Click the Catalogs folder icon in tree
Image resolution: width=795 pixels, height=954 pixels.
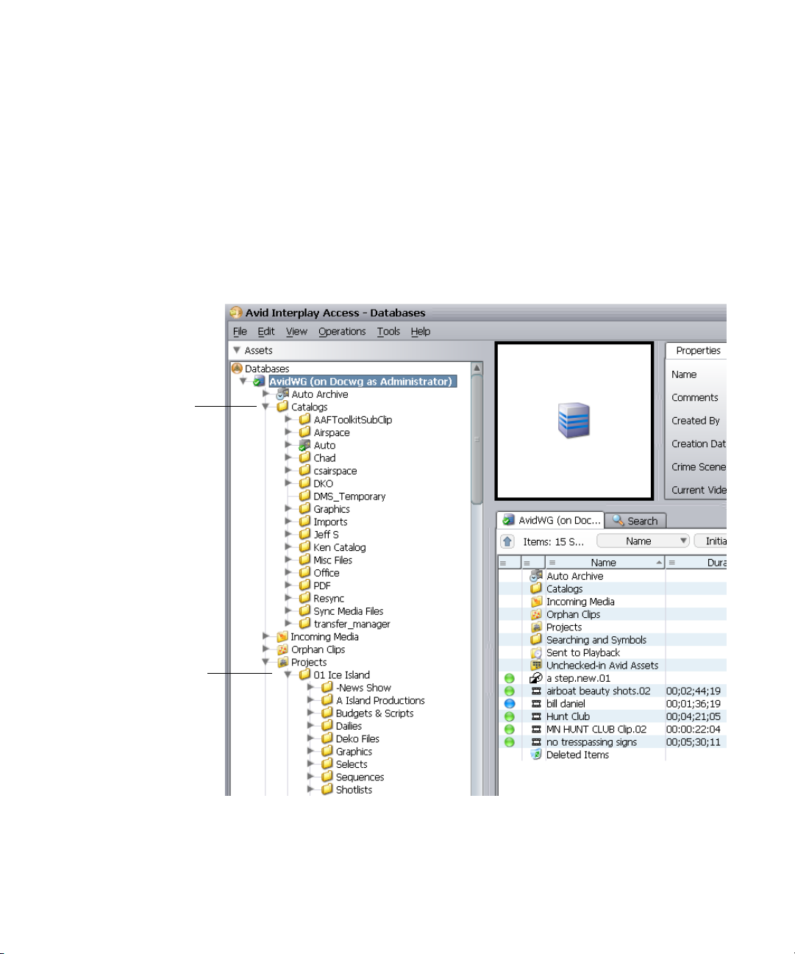pos(282,407)
